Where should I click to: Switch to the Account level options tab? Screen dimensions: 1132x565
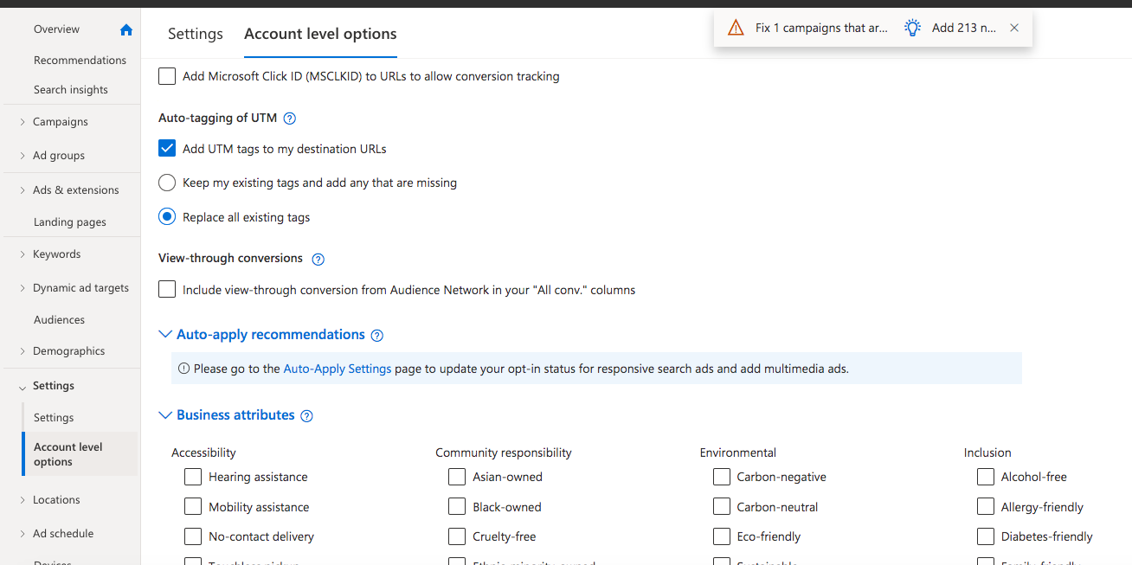(319, 33)
